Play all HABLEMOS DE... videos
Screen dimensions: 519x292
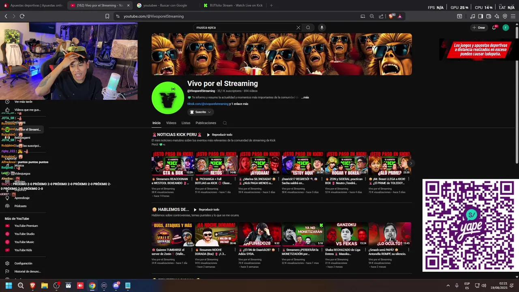206,210
